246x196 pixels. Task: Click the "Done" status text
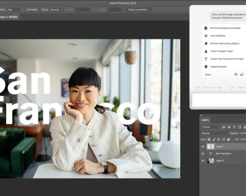tap(208, 75)
